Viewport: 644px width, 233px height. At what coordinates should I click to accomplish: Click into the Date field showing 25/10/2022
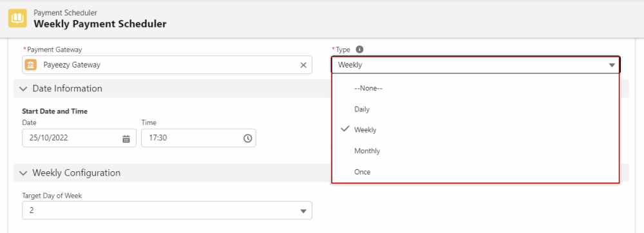(x=79, y=138)
